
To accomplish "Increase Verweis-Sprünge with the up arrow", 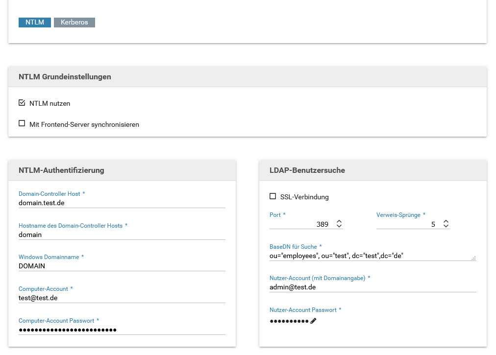I will [446, 221].
